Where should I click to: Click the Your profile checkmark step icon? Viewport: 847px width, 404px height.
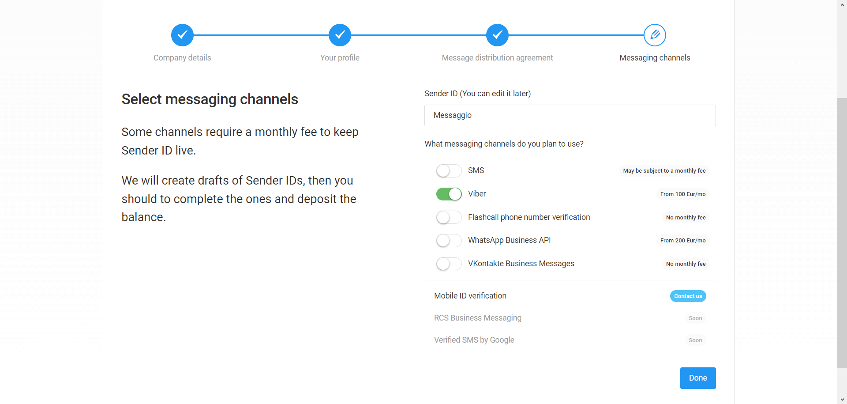(340, 35)
